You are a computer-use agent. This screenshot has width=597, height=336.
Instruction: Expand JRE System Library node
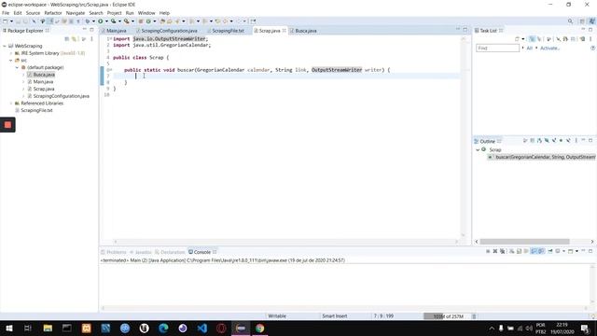coord(11,53)
